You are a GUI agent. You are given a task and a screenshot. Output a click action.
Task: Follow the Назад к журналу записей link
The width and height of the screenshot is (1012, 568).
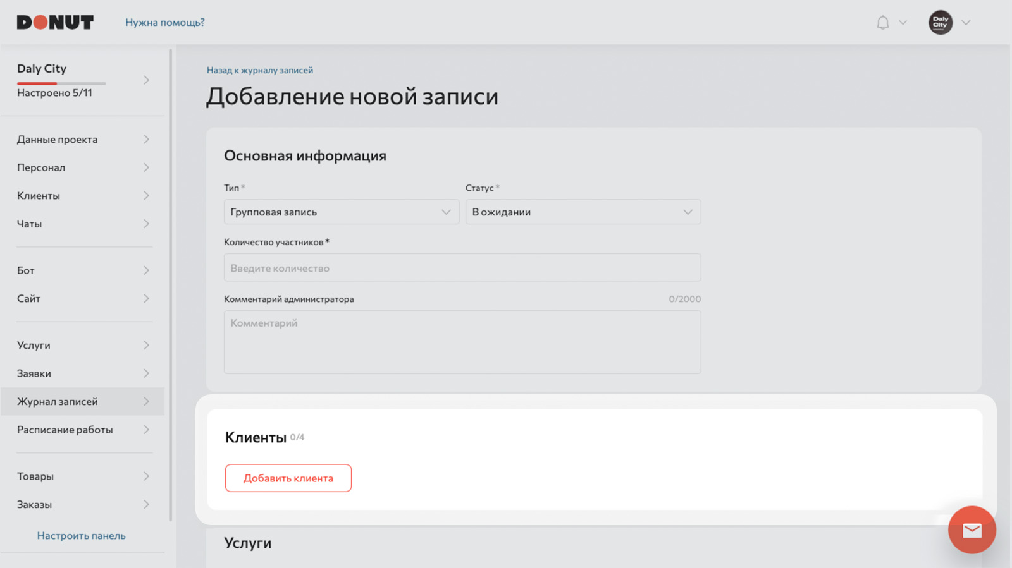pos(259,70)
